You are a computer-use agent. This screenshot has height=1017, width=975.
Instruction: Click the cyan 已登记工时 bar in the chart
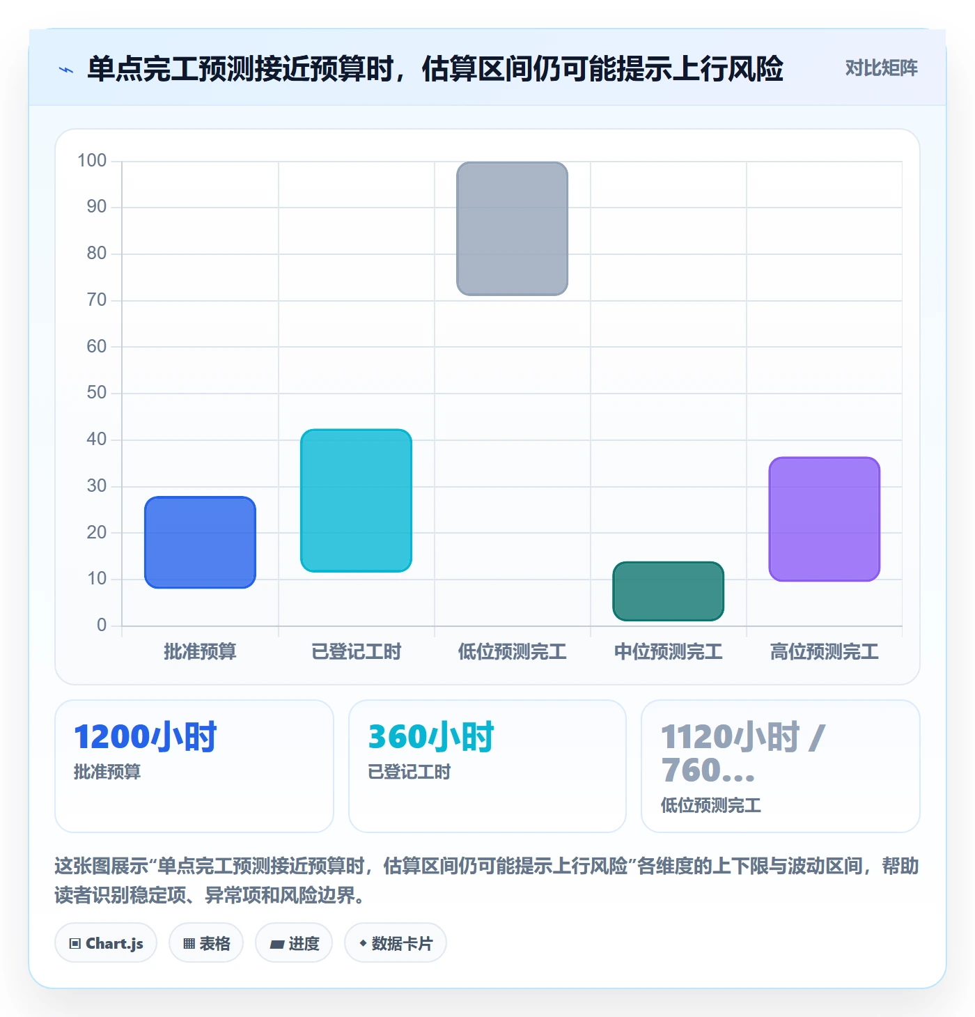click(357, 500)
